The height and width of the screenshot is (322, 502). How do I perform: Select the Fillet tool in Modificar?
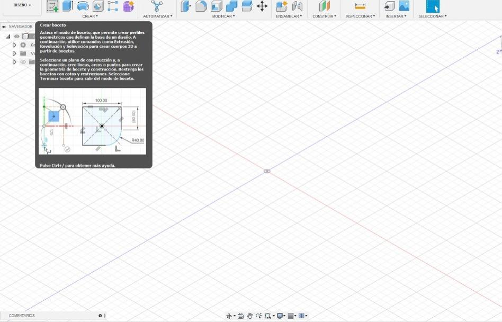tap(201, 6)
